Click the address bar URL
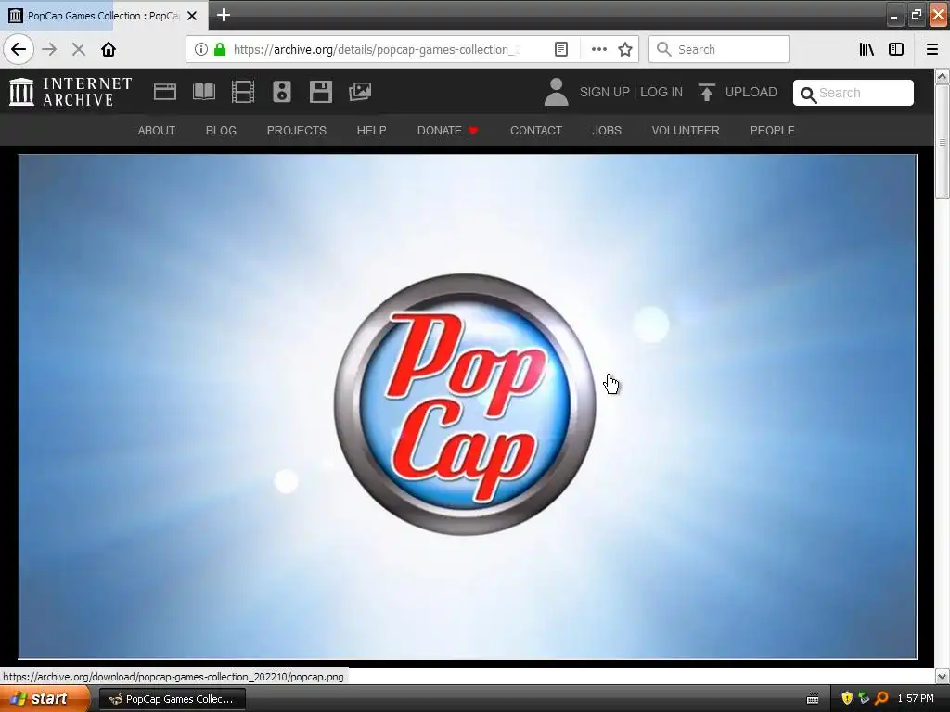Screen dimensions: 950x712 coord(377,49)
